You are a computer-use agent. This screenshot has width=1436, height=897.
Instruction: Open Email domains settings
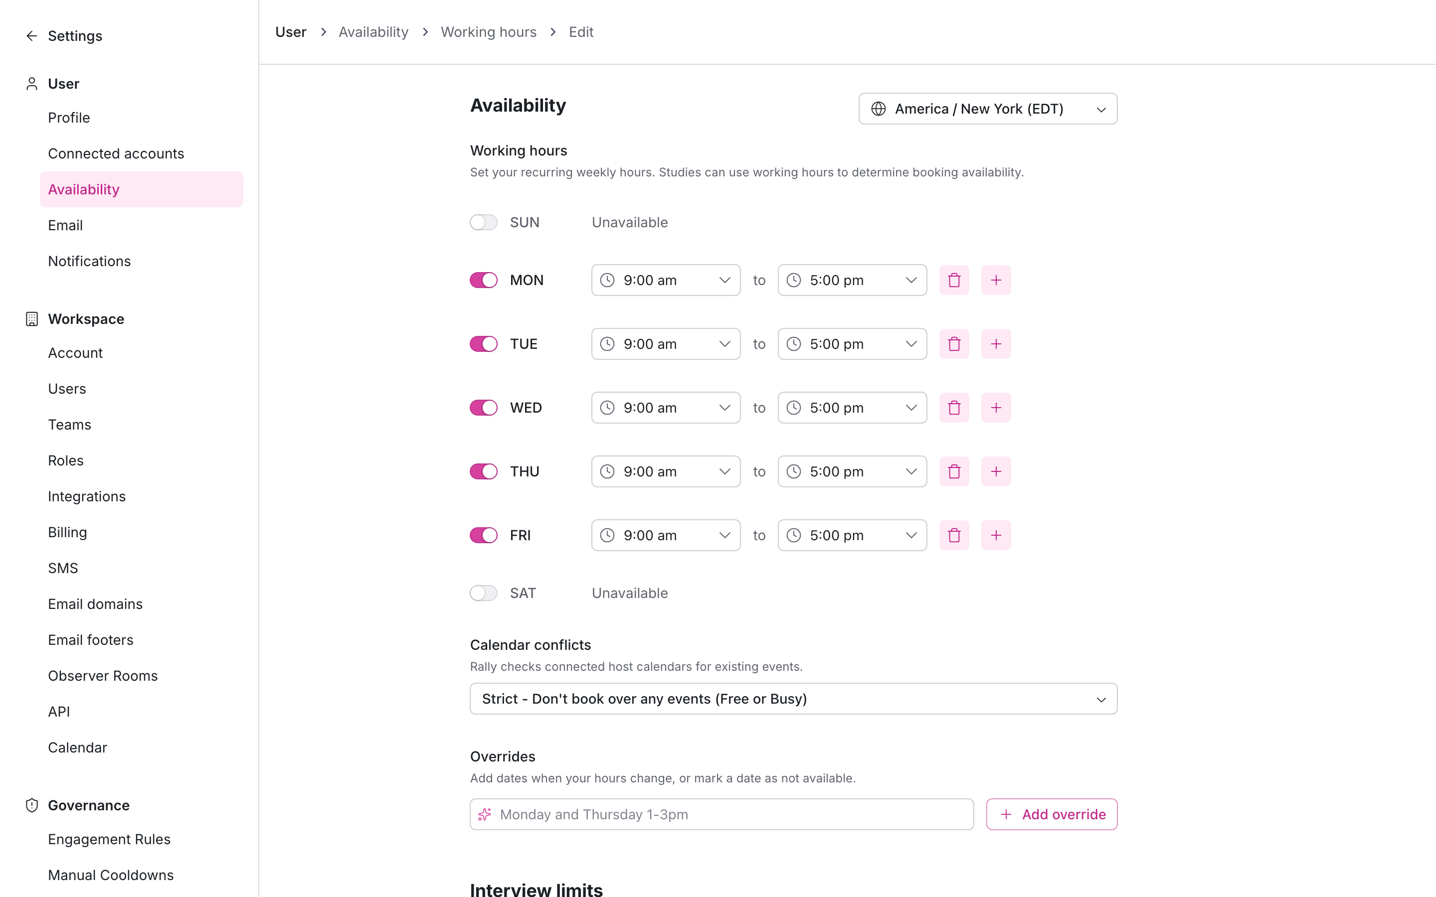point(96,604)
